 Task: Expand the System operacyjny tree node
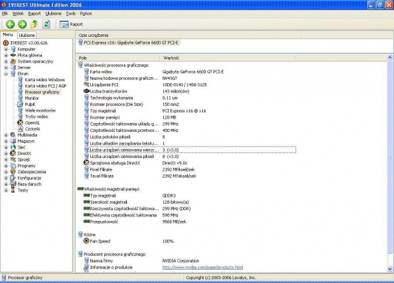(x=6, y=62)
